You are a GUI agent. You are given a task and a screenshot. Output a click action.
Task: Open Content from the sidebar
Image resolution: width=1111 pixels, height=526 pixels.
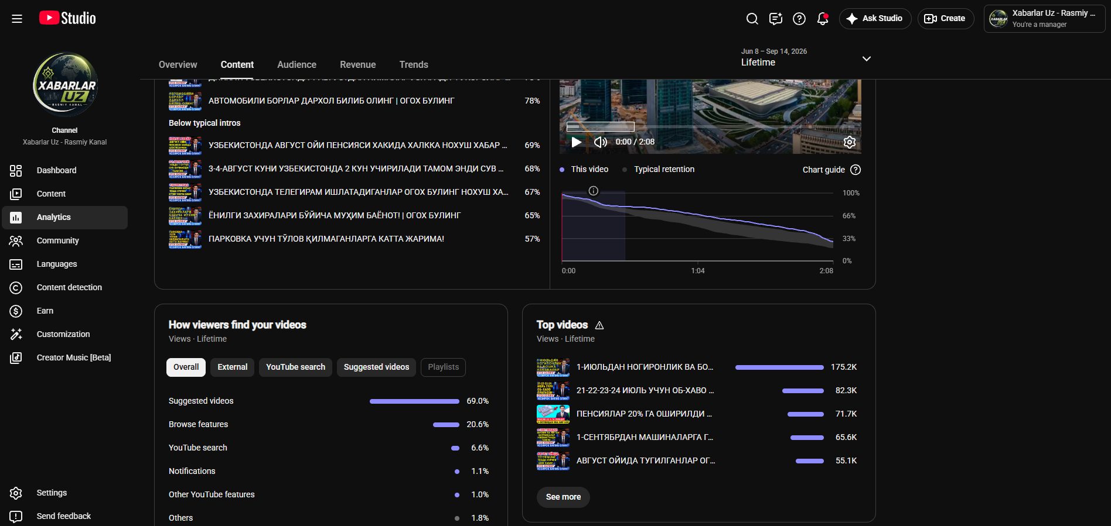coord(64,194)
